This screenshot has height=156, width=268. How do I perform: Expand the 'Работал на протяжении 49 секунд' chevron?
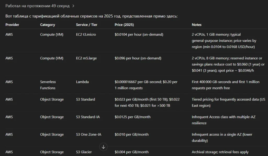pos(73,6)
